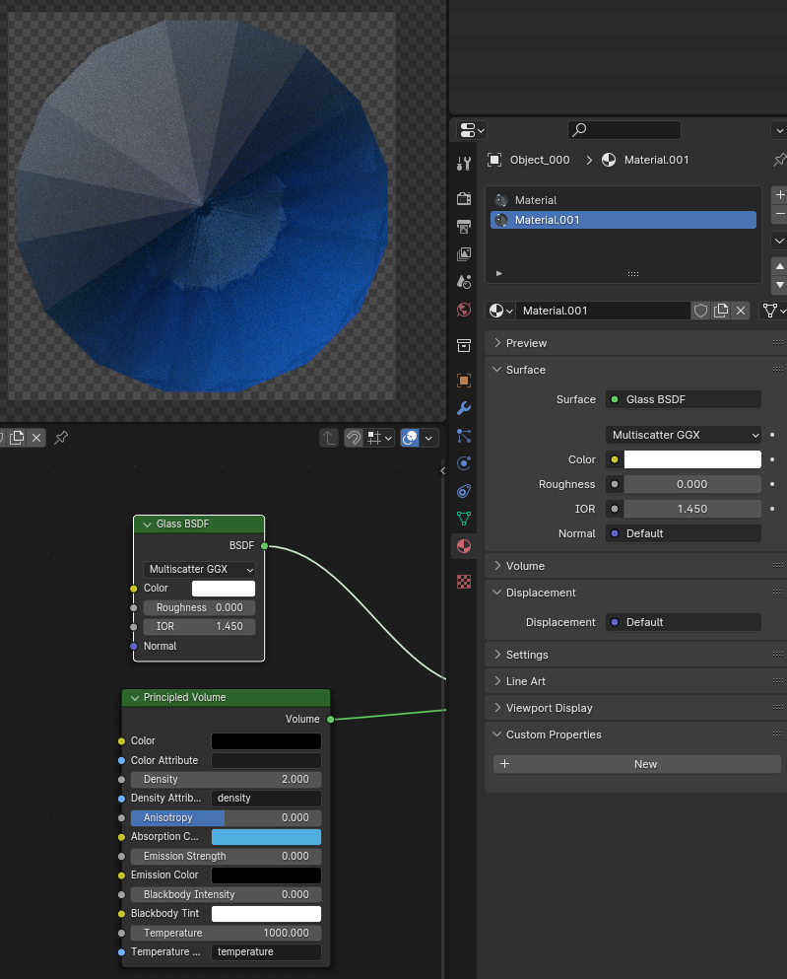The width and height of the screenshot is (787, 979).
Task: Open the Texture properties tab
Action: point(463,582)
